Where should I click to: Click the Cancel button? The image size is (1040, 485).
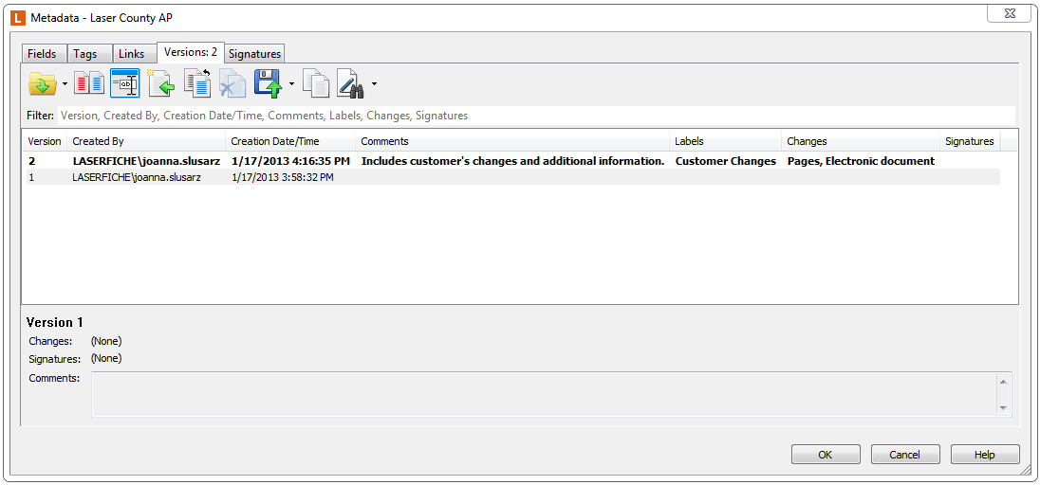point(905,455)
